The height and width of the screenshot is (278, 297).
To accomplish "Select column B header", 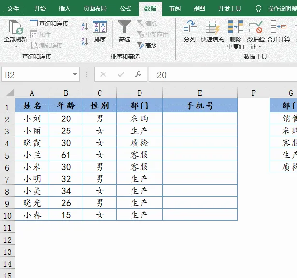I will click(x=66, y=93).
